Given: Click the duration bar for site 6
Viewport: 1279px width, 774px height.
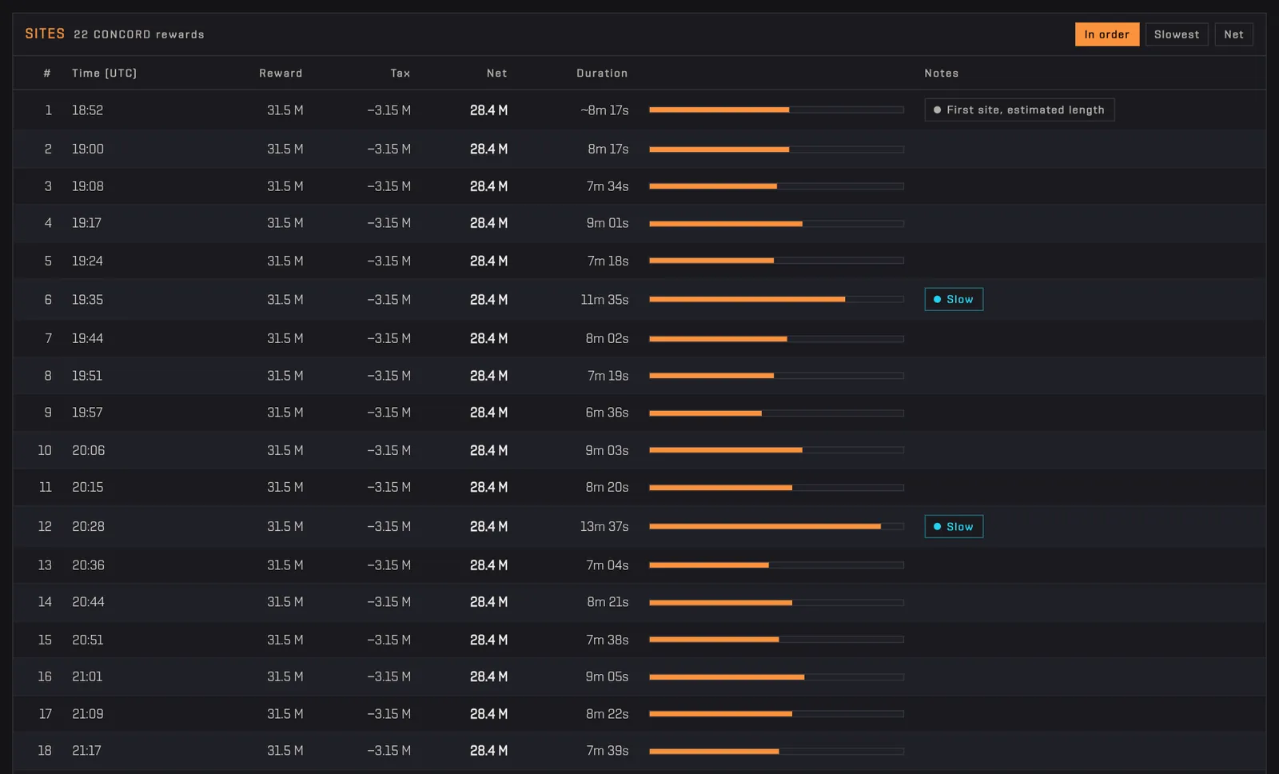Looking at the screenshot, I should pos(776,299).
